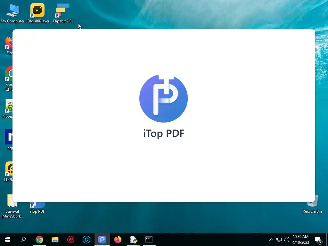
Task: Click the iTop PDF splash logo
Action: coord(163,99)
